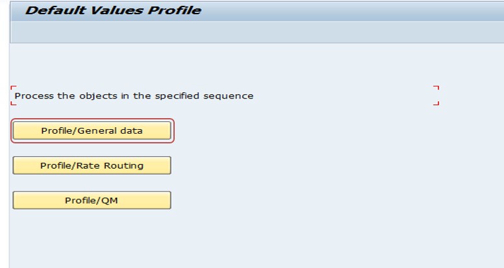Click the red-bracketed instruction frame area
The image size is (504, 268).
coord(225,95)
